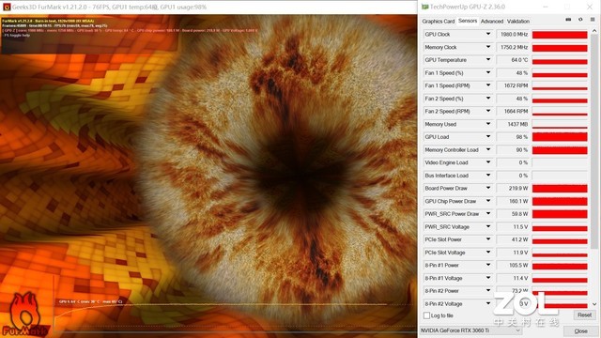Open the Board Power Draw dropdown
The width and height of the screenshot is (601, 338).
488,188
